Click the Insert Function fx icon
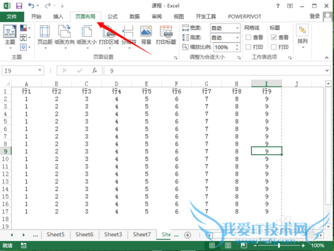The width and height of the screenshot is (334, 251). pyautogui.click(x=95, y=71)
